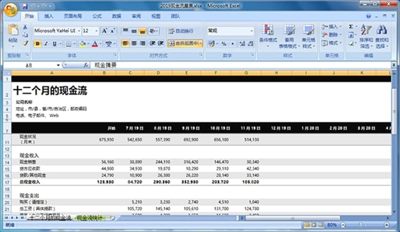Click cell with heading 十二个月的现金流
The height and width of the screenshot is (232, 400).
click(x=50, y=91)
